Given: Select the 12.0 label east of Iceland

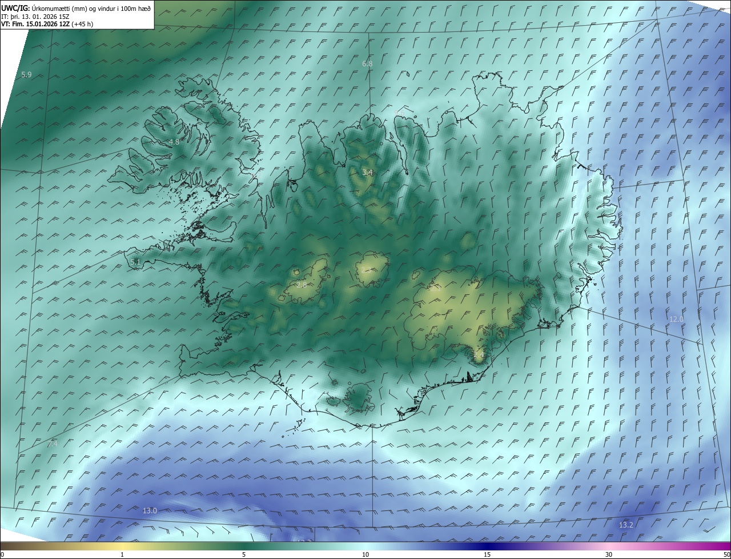Looking at the screenshot, I should tap(676, 319).
